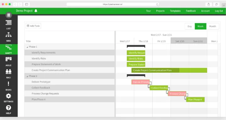Image resolution: width=226 pixels, height=120 pixels.
Task: Open the Agile board view
Action: click(x=9, y=59)
